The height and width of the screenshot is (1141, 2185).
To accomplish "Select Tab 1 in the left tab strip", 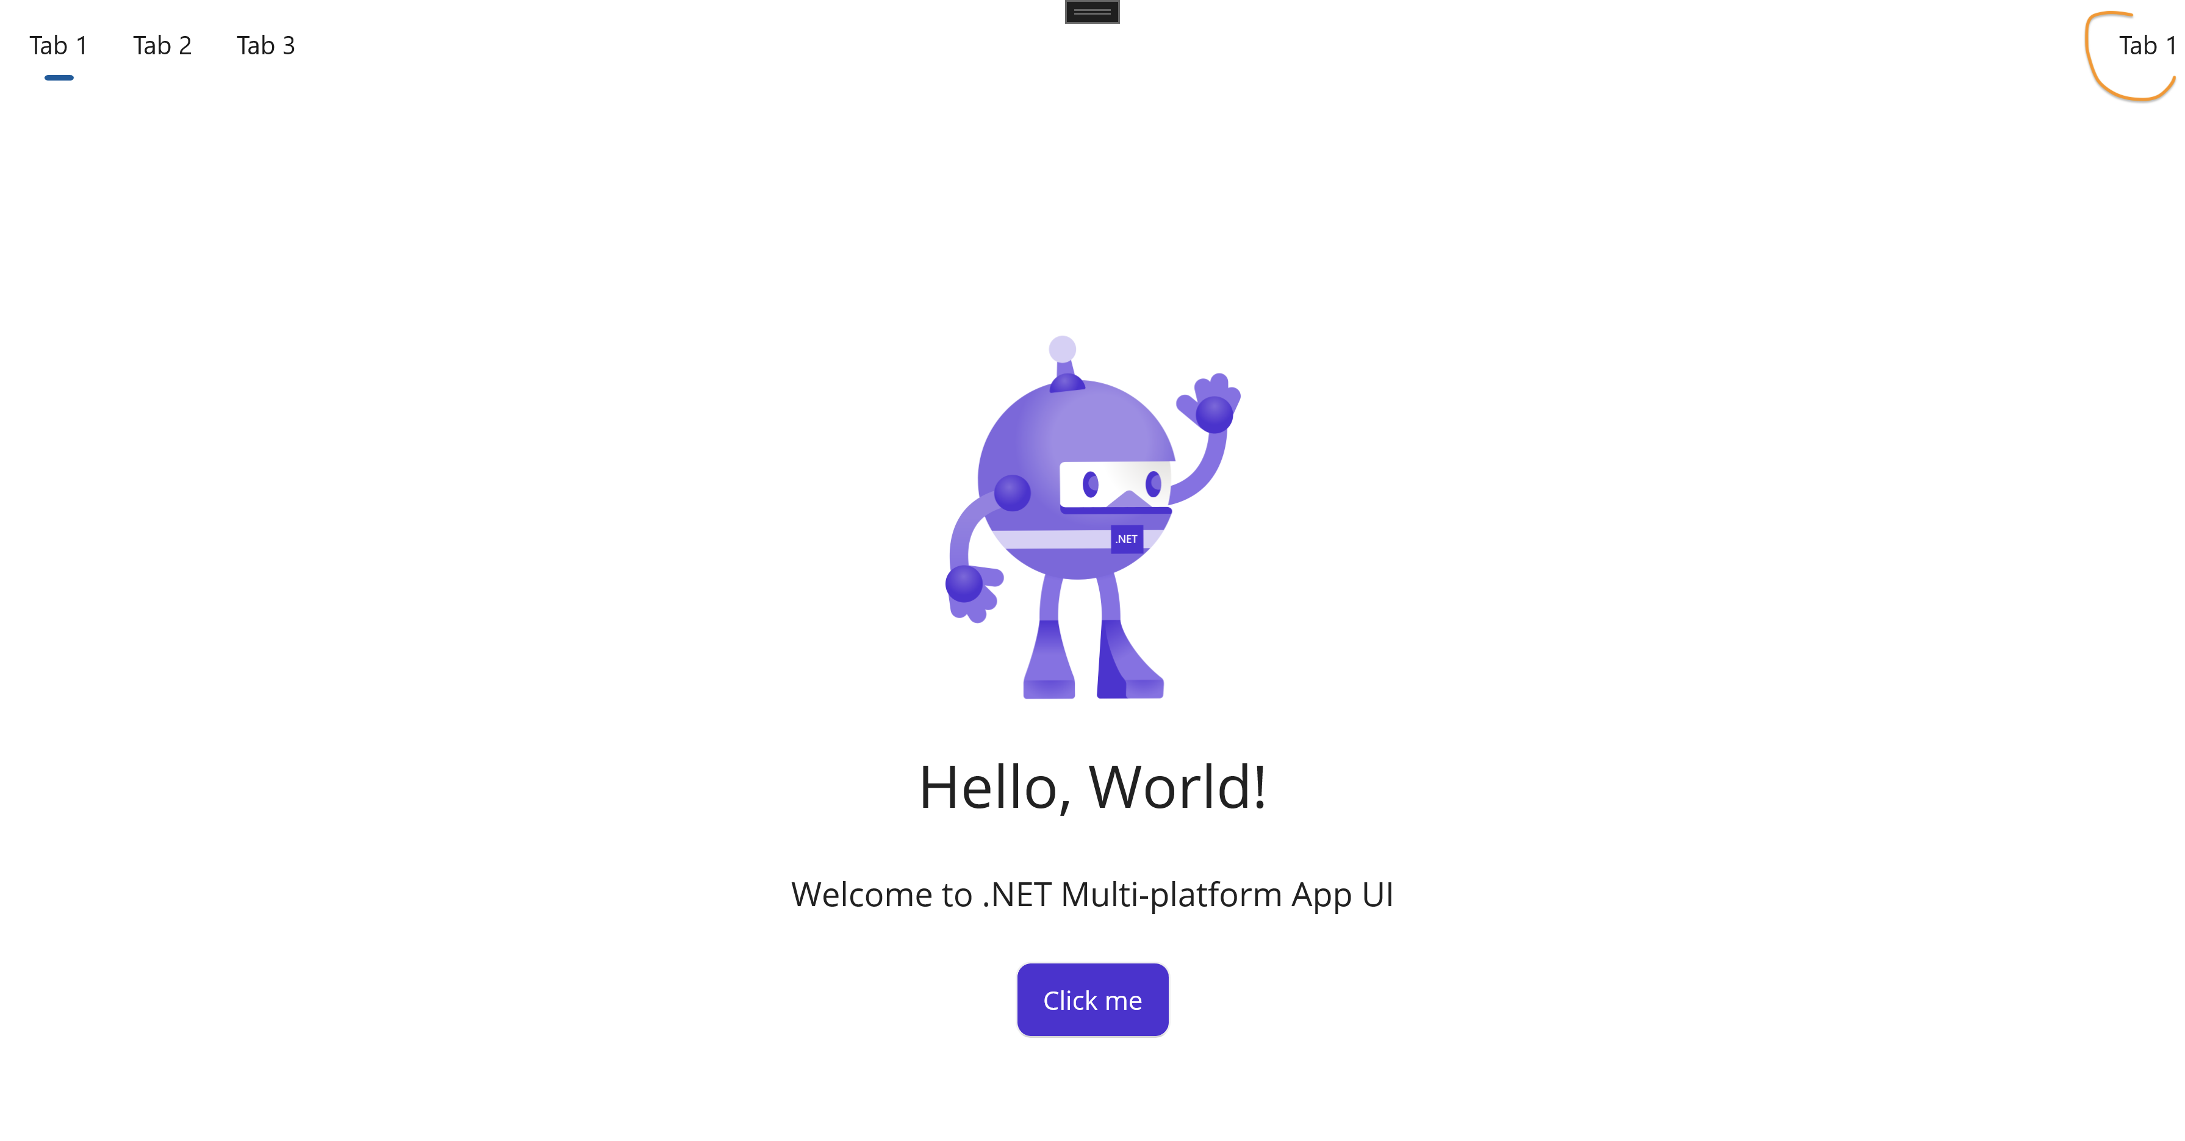I will [x=59, y=46].
